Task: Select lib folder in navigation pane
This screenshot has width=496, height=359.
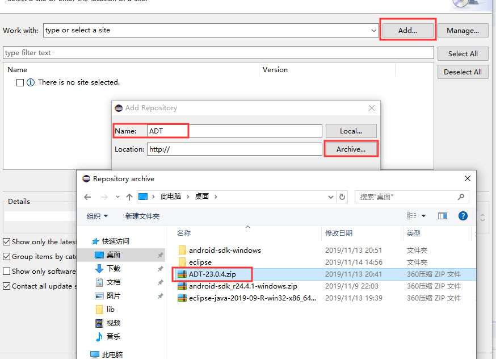Action: (x=111, y=310)
